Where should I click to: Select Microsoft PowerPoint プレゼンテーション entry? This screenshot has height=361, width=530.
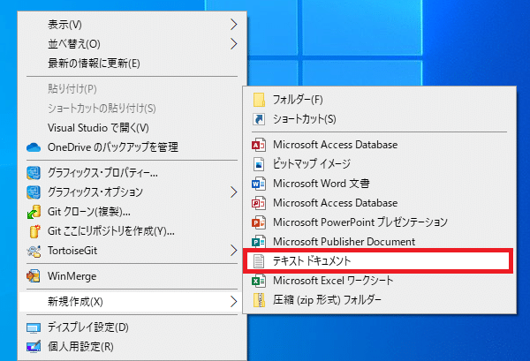coord(380,222)
